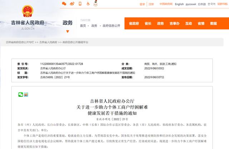The image size is (229, 149).
Task: Select the document title in the info table
Action: [x=87, y=73]
